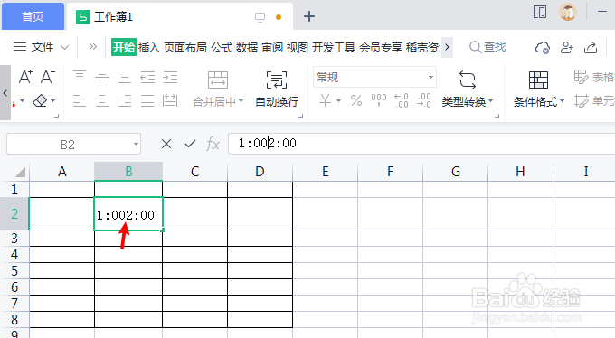Viewport: 615px width, 338px height.
Task: Switch to the 数据 ribbon tab
Action: click(247, 47)
